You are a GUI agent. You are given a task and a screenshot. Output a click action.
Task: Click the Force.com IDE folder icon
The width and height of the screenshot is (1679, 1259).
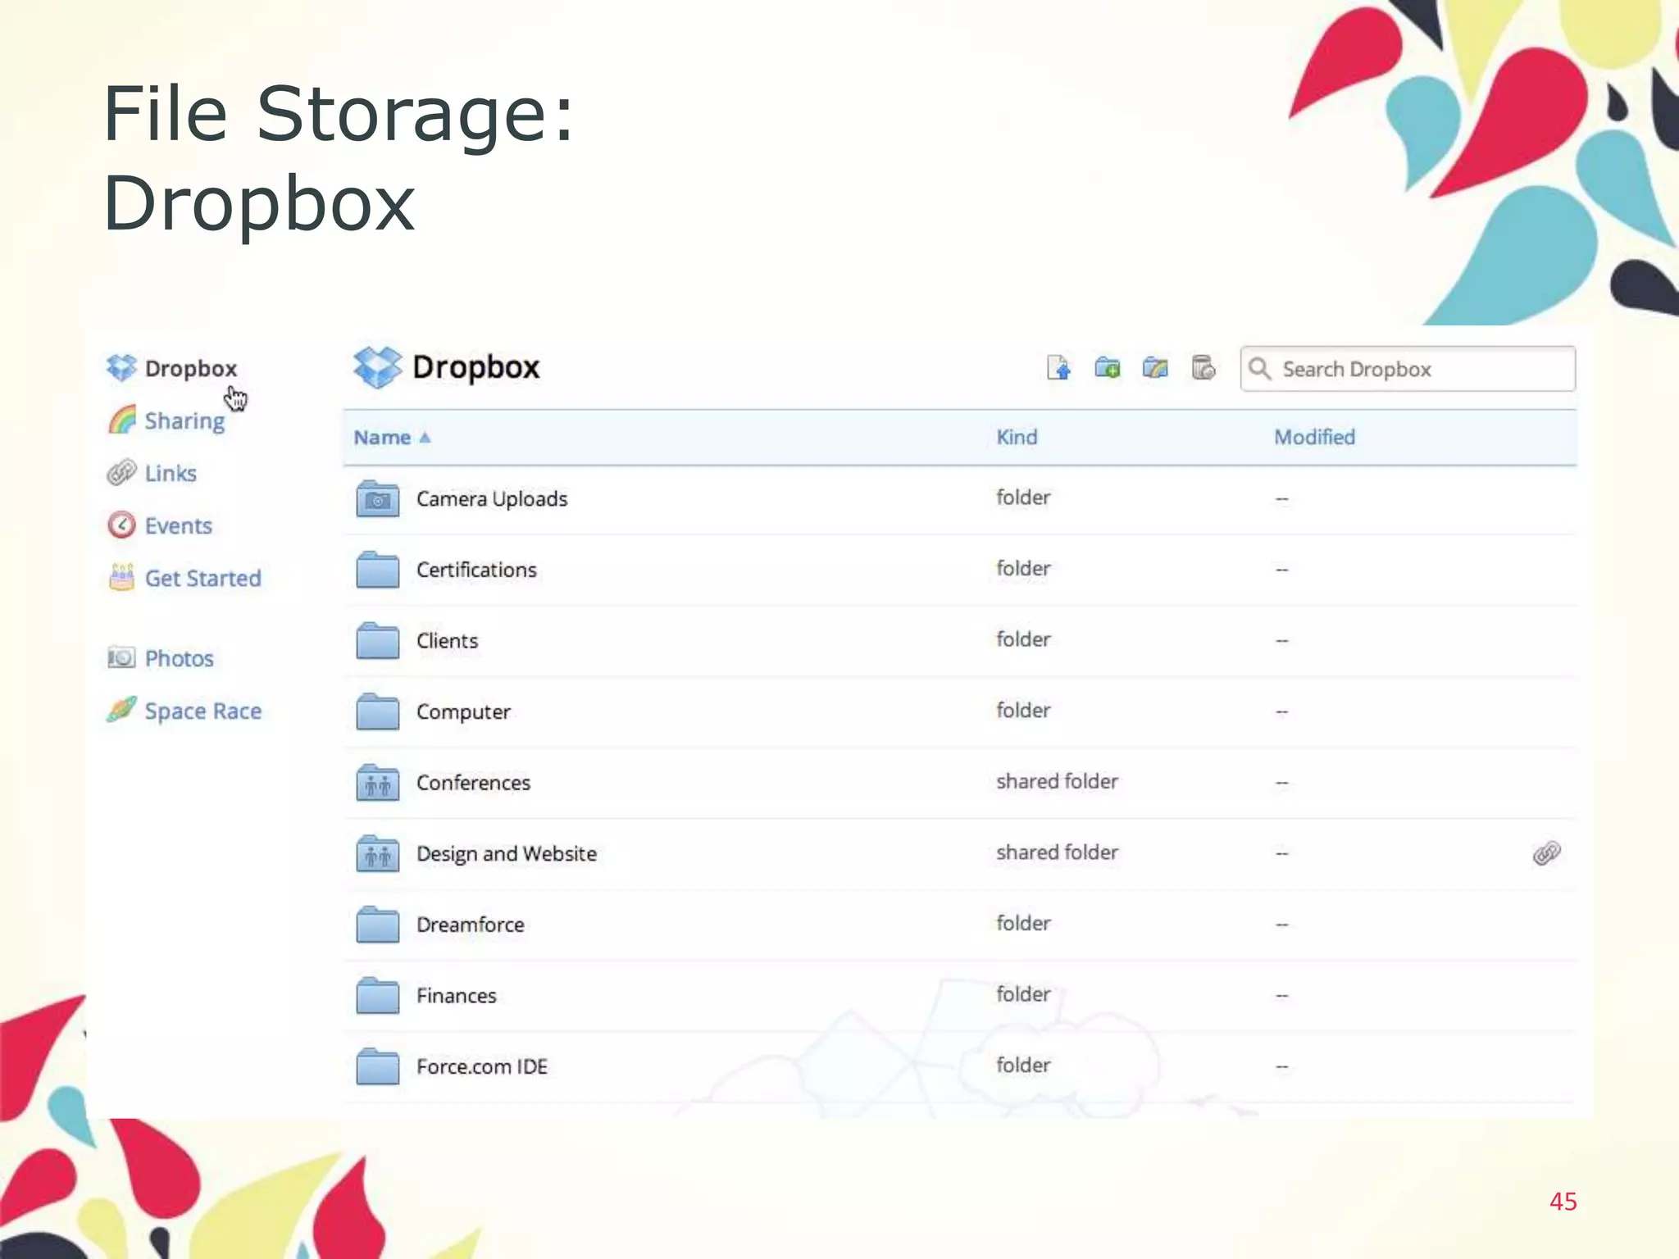pos(377,1066)
